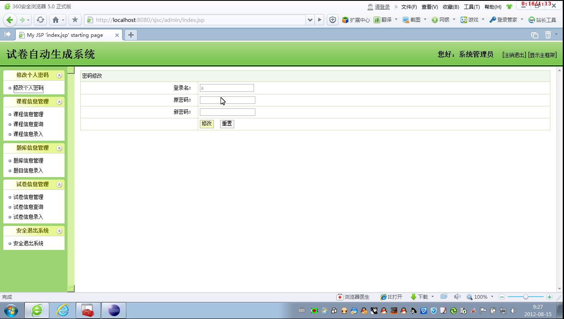The height and width of the screenshot is (319, 564).
Task: Click the 登录名 input field
Action: [227, 88]
